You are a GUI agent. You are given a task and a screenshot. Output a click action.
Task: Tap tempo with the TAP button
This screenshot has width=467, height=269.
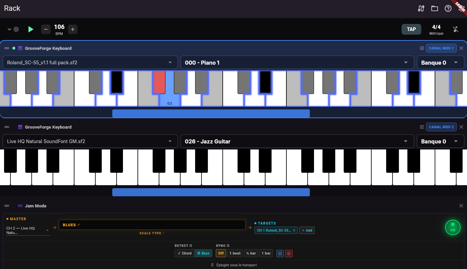[411, 29]
